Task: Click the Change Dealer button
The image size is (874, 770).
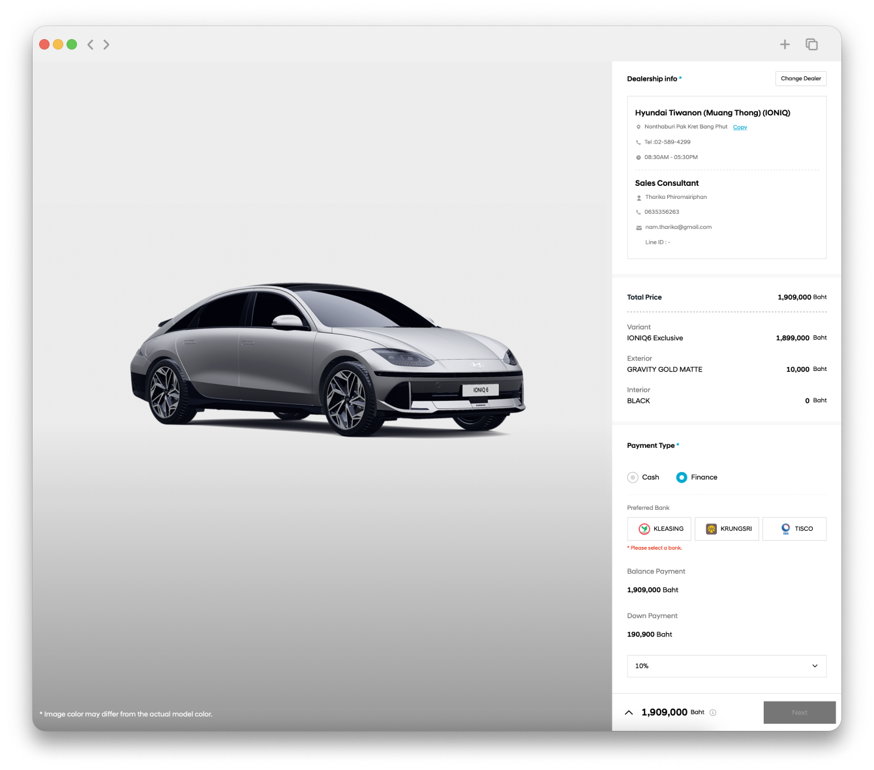Action: click(801, 78)
